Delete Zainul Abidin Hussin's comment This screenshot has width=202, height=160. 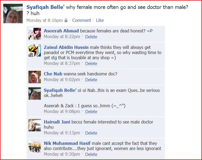tap(91, 64)
